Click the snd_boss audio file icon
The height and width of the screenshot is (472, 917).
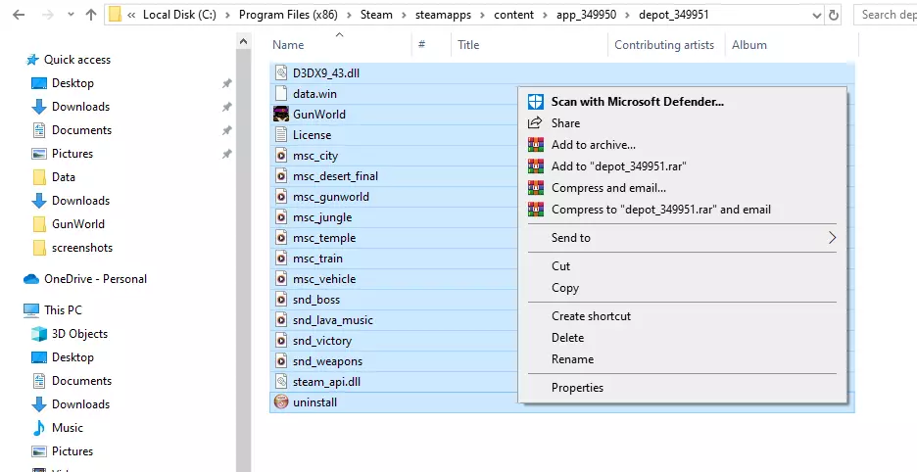tap(281, 300)
